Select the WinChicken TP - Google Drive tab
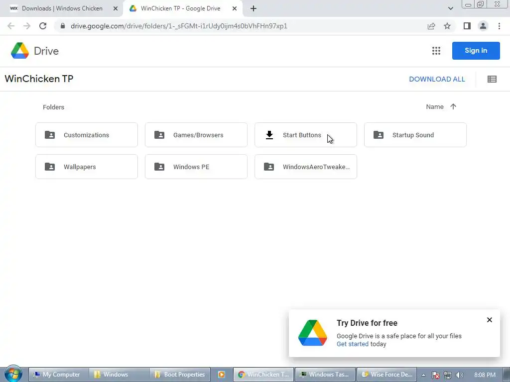This screenshot has width=510, height=382. (180, 8)
